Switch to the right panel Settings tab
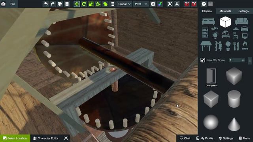The height and width of the screenshot is (142, 253). coord(244,11)
